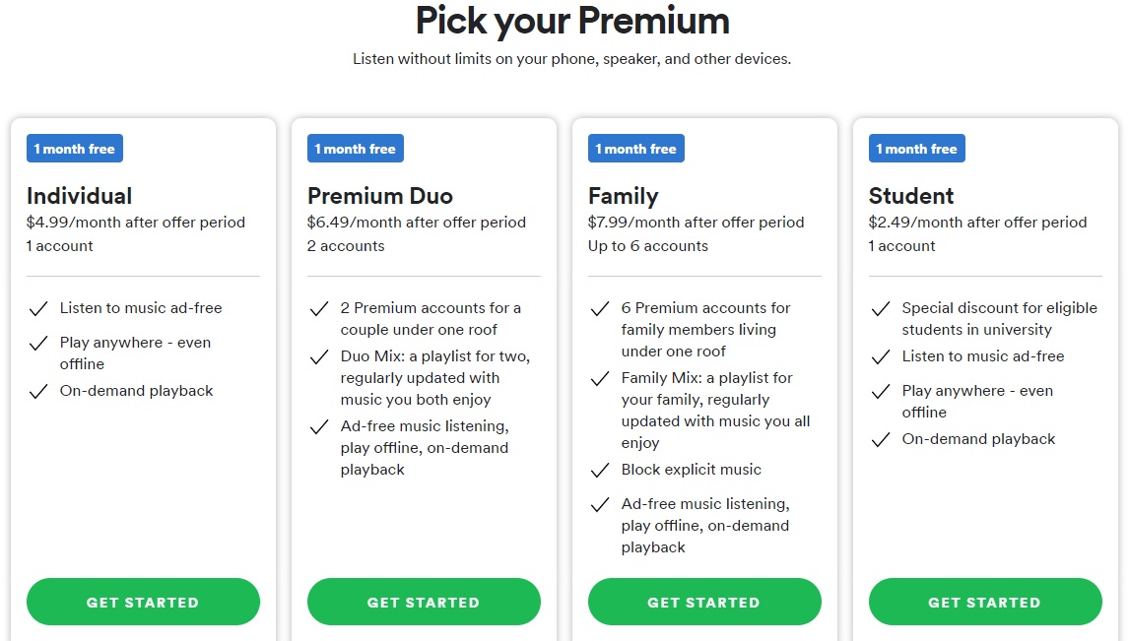
Task: Click Get Started under the Family plan
Action: pos(704,602)
